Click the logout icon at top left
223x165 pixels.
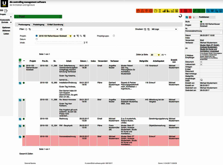pos(6,11)
